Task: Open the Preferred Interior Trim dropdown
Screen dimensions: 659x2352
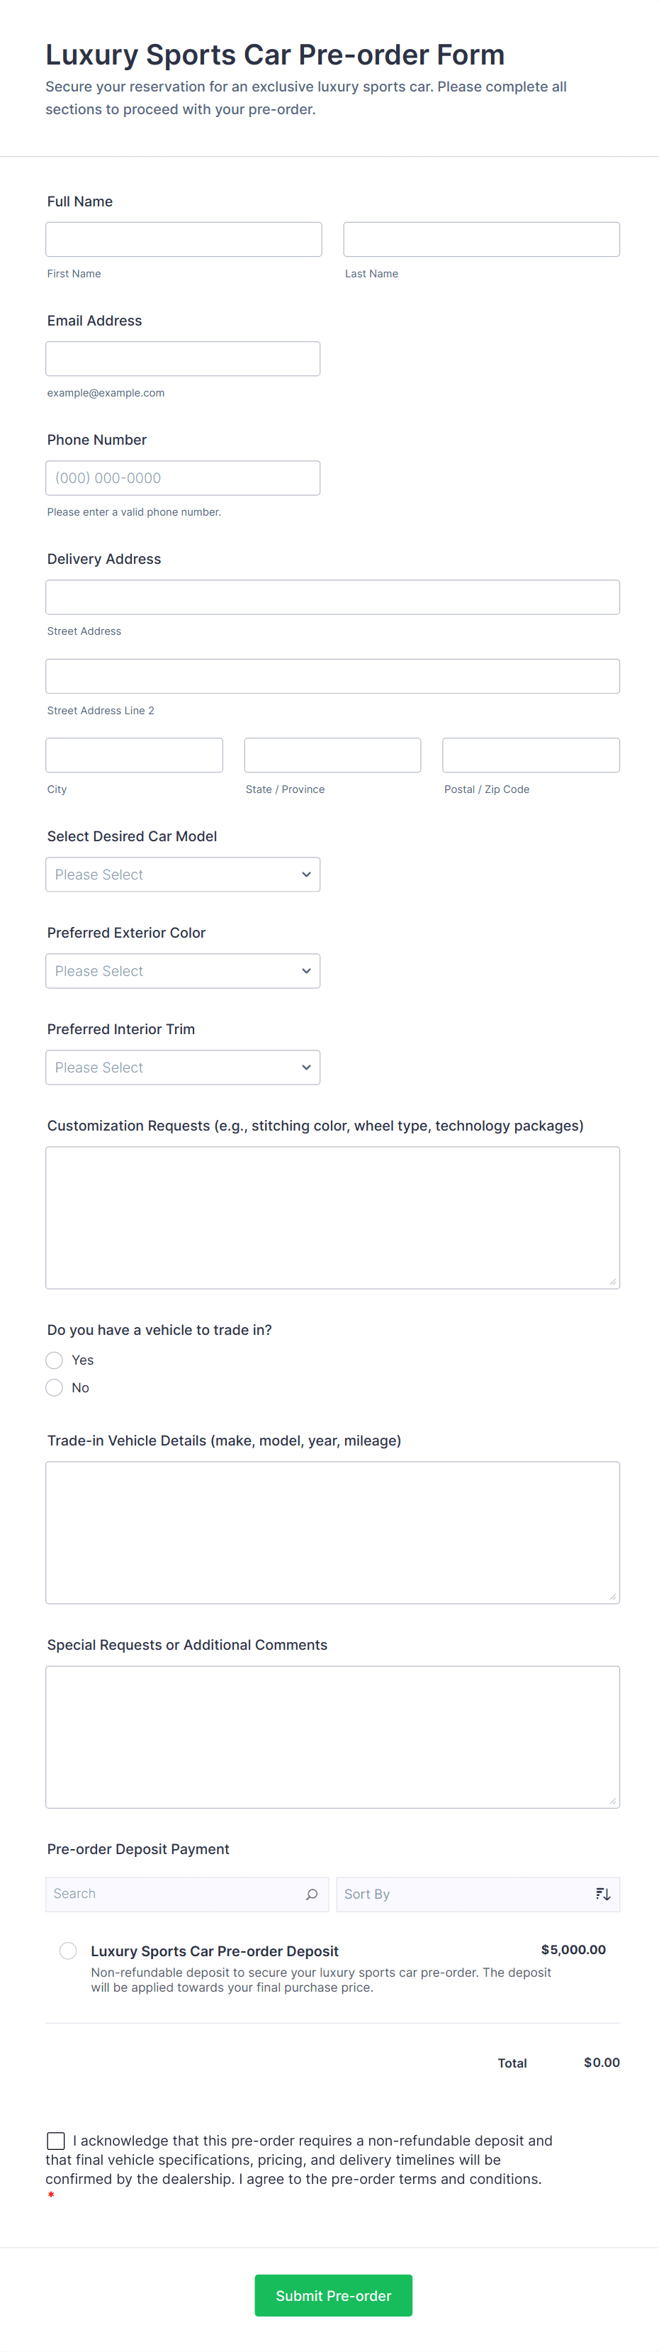Action: (183, 1067)
